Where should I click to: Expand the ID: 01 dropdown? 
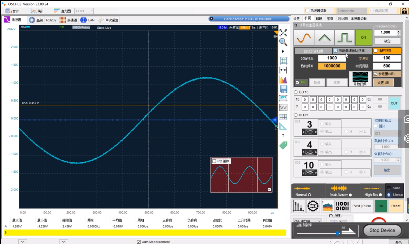[x=84, y=11]
